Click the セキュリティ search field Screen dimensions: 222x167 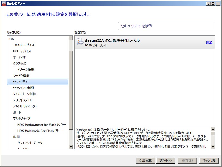[x=167, y=26]
